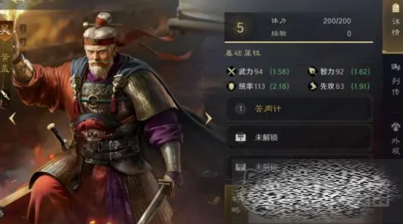Open the 苦肉计 skill slot
The width and height of the screenshot is (403, 224).
(299, 109)
